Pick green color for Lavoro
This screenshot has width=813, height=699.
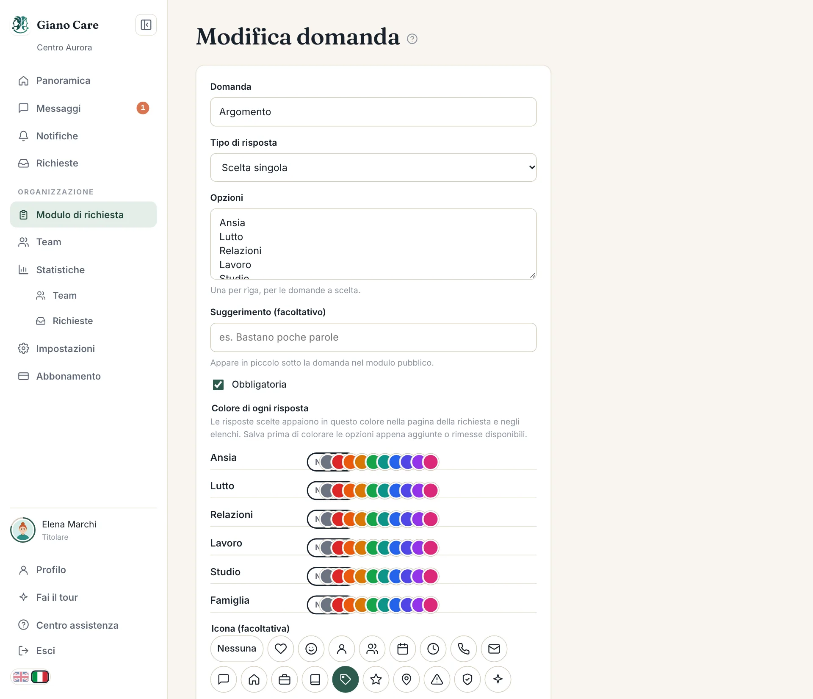click(373, 548)
